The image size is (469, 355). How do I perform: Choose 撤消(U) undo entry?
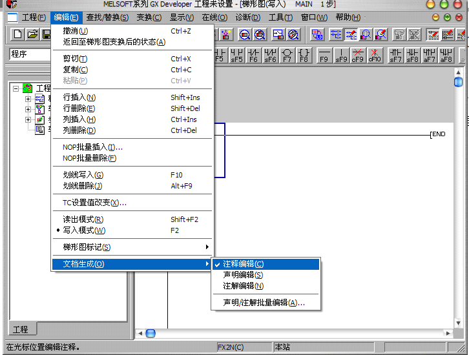coord(132,31)
